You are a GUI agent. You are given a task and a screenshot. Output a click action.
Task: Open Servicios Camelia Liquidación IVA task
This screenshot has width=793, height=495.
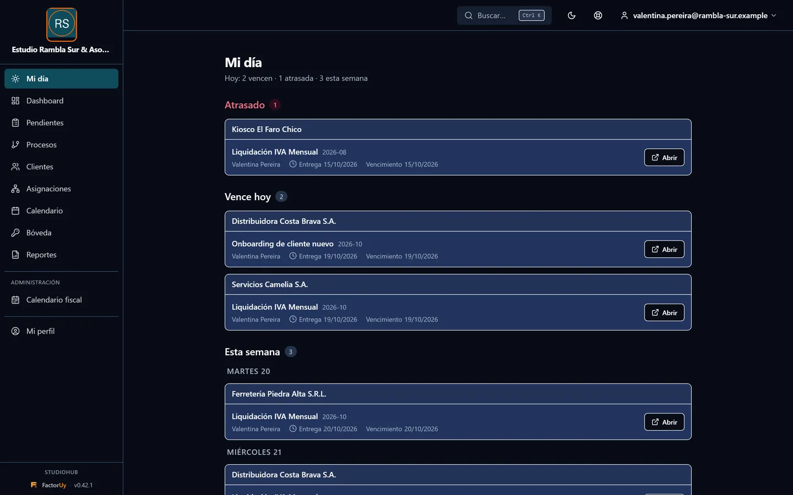click(664, 312)
